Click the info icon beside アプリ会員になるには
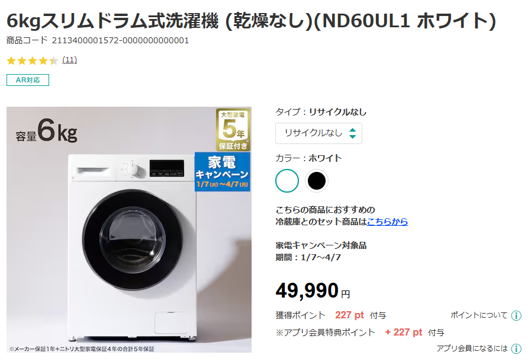The height and width of the screenshot is (361, 531). (x=516, y=349)
